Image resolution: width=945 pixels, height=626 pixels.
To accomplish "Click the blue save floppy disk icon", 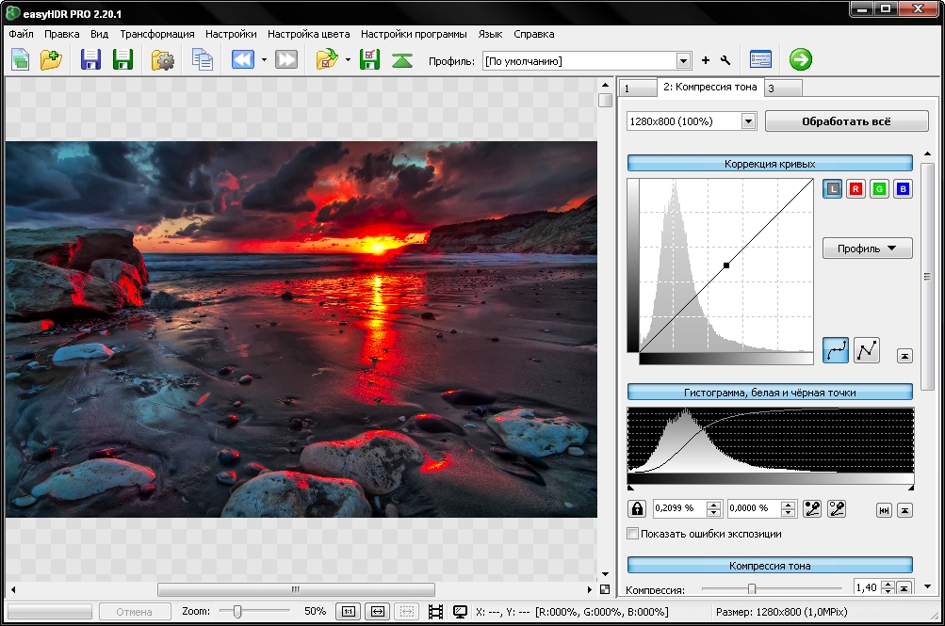I will 91,60.
